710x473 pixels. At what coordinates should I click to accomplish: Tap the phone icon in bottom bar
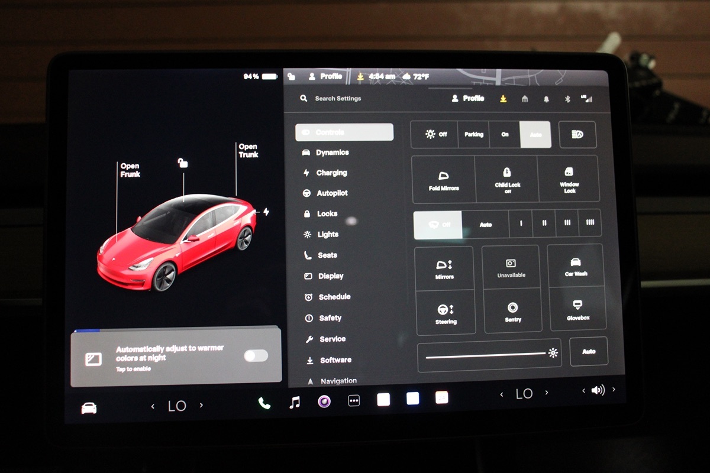[264, 403]
